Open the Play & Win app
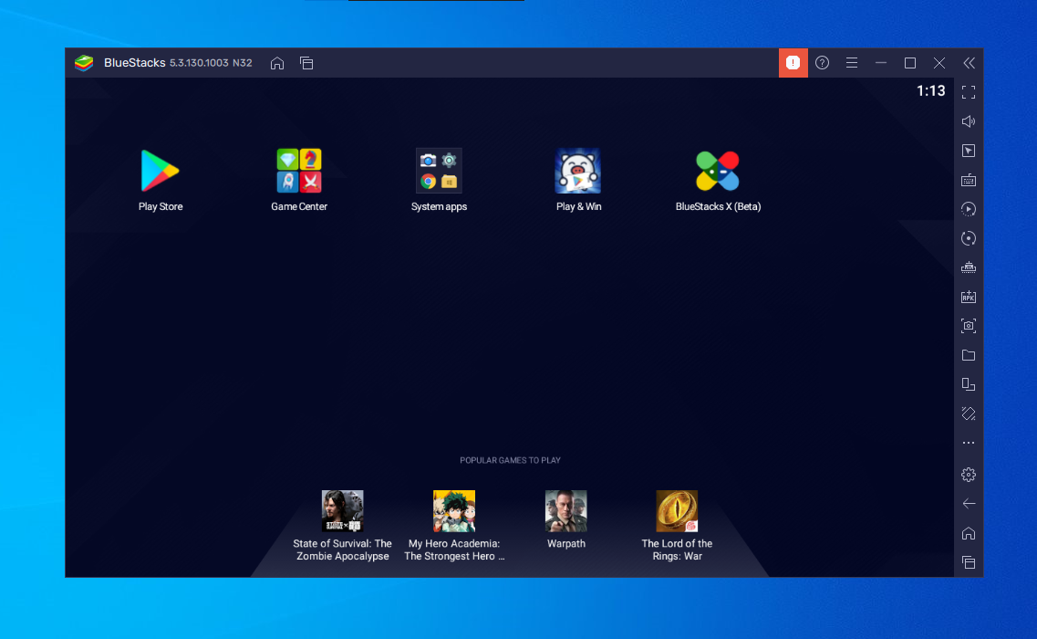 tap(578, 171)
